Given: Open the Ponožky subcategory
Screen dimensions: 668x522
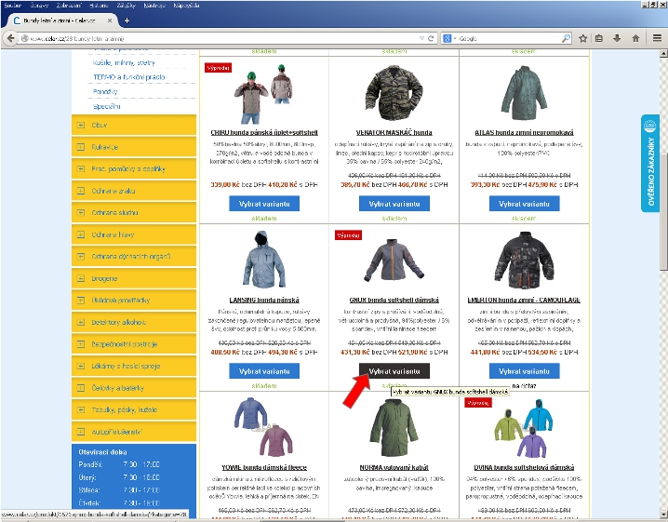Looking at the screenshot, I should click(105, 91).
